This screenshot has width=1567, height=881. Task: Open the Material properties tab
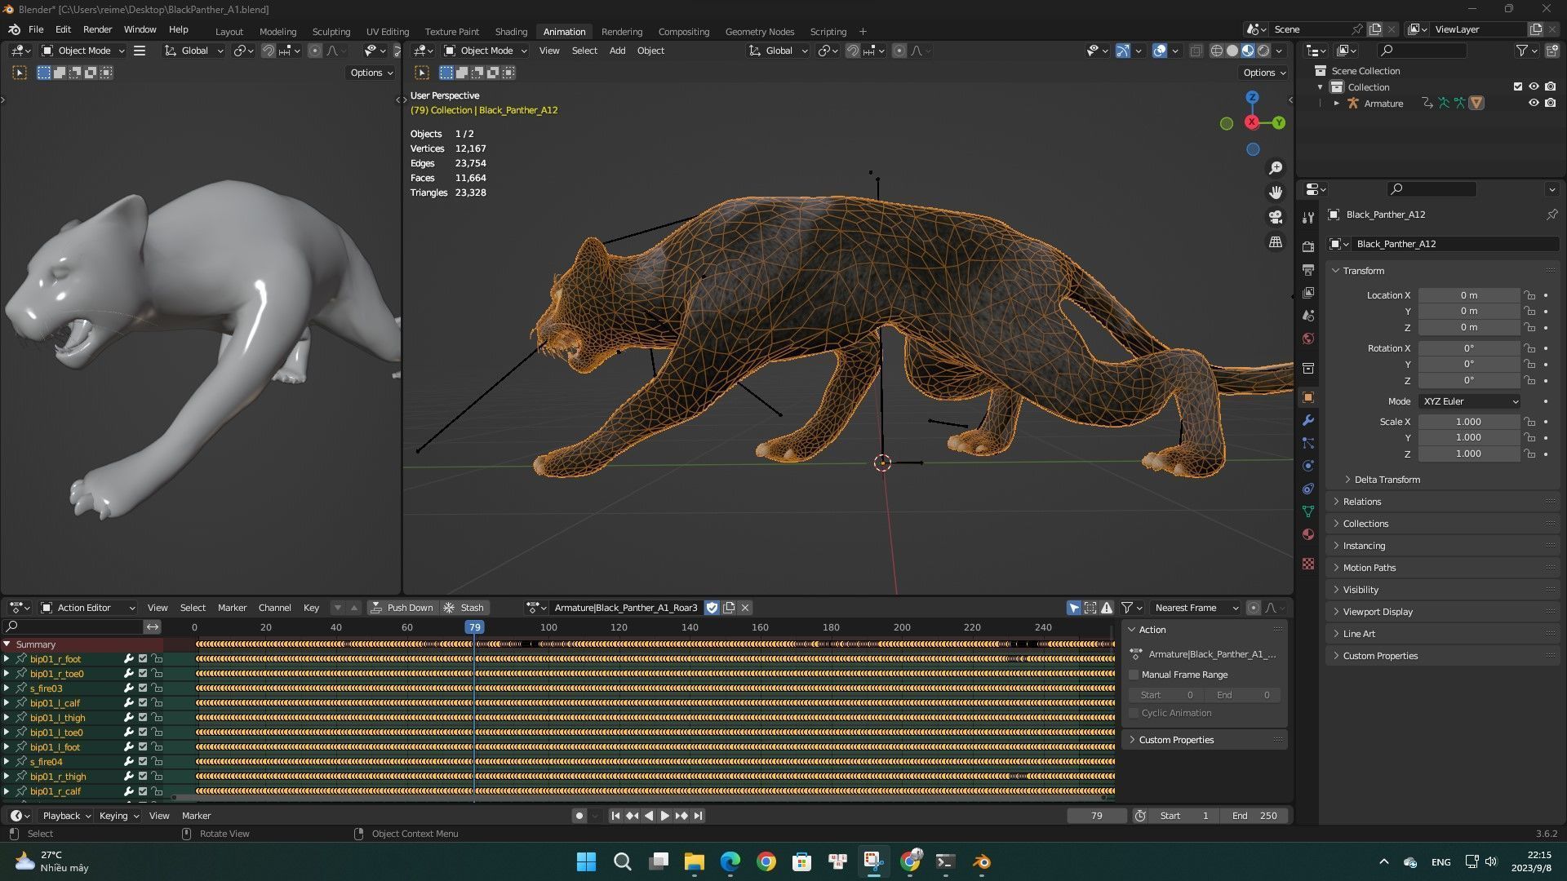(1308, 534)
